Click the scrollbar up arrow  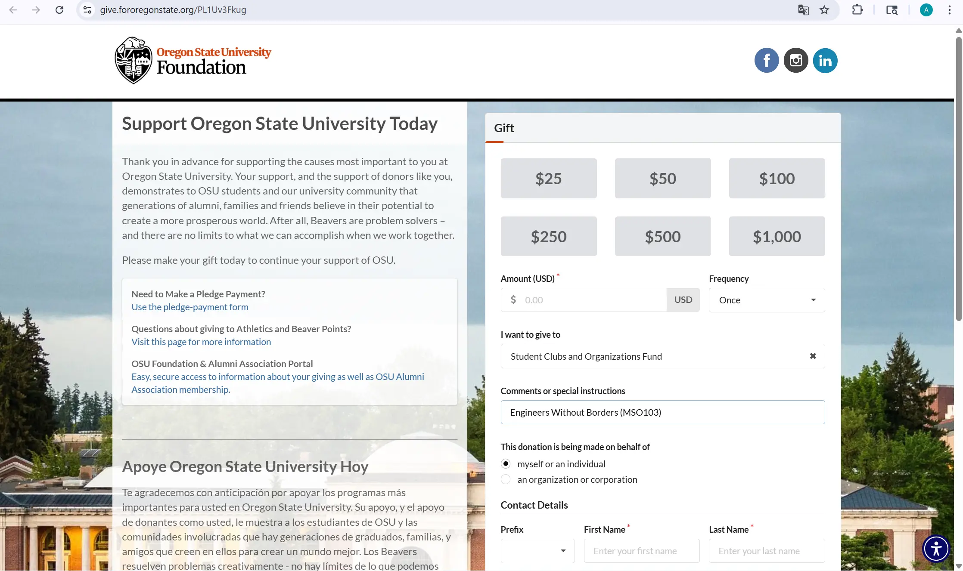pos(958,31)
